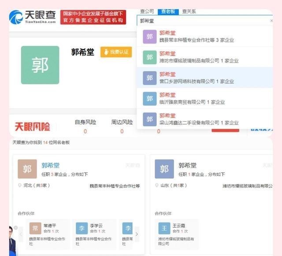Switch to the 查公司 tab

(147, 11)
